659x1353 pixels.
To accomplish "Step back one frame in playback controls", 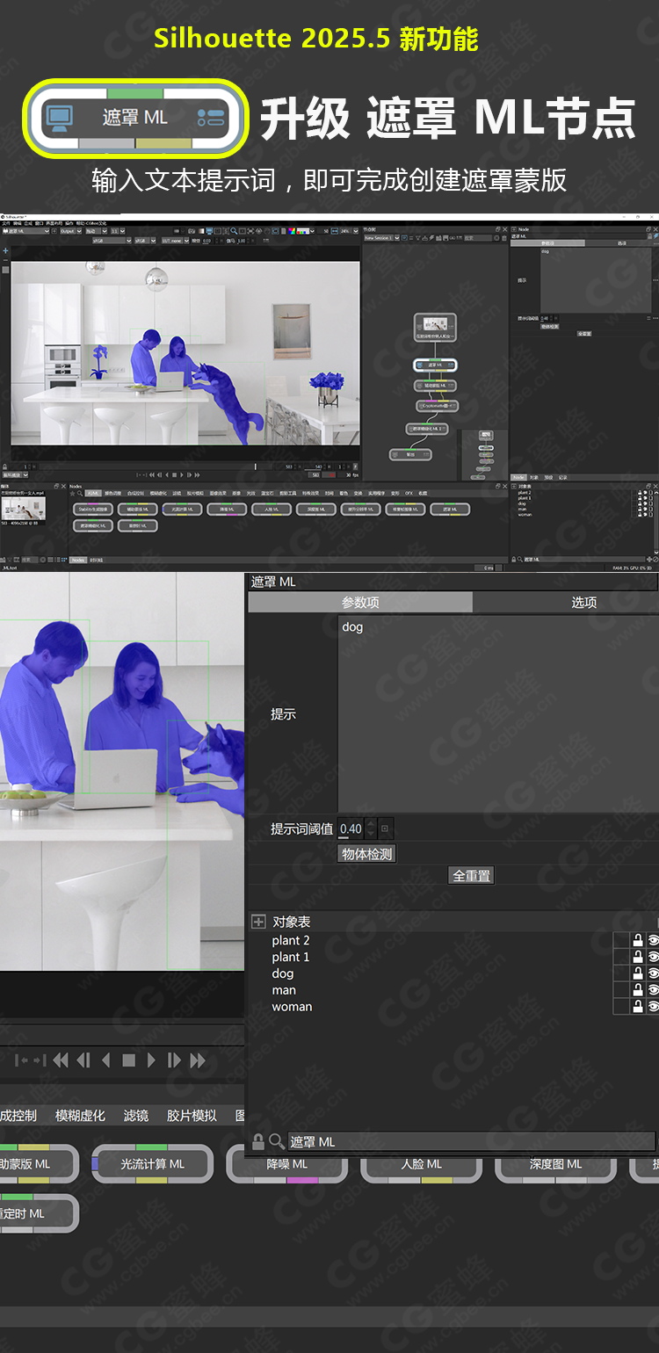I will pyautogui.click(x=83, y=1060).
